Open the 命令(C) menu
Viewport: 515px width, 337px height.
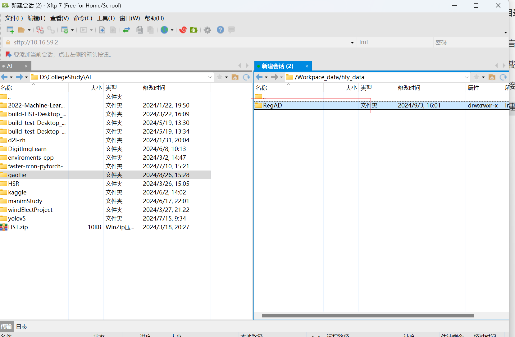coord(83,18)
